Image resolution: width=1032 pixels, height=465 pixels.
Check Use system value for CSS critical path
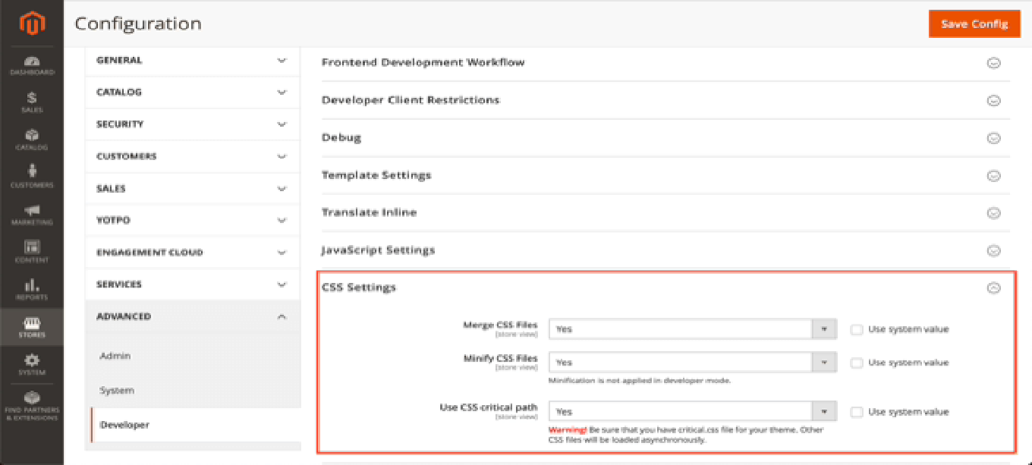[x=857, y=412]
